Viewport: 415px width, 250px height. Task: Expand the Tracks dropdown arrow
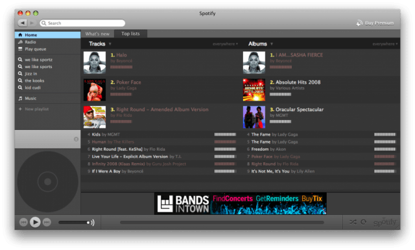pyautogui.click(x=110, y=44)
